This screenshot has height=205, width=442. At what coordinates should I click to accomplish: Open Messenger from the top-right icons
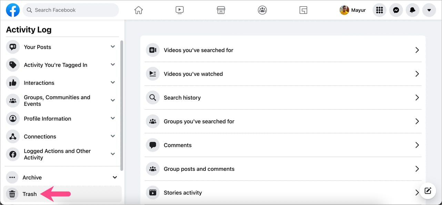396,10
